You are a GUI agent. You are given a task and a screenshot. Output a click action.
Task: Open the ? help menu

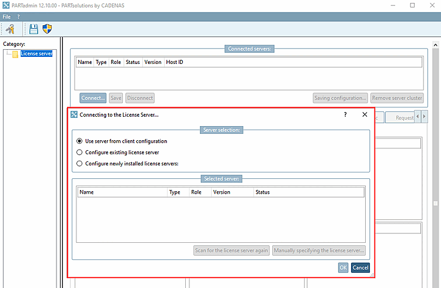pos(18,17)
